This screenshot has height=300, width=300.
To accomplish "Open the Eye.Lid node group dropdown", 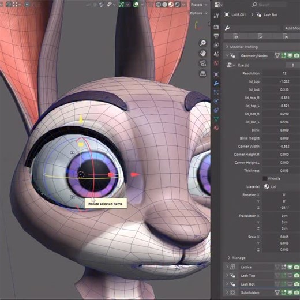I will click(x=231, y=65).
